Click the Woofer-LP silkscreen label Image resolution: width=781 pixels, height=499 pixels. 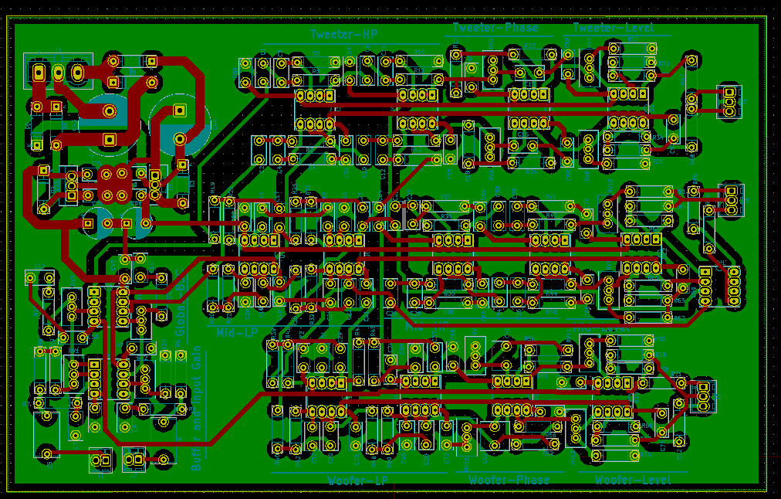[357, 480]
